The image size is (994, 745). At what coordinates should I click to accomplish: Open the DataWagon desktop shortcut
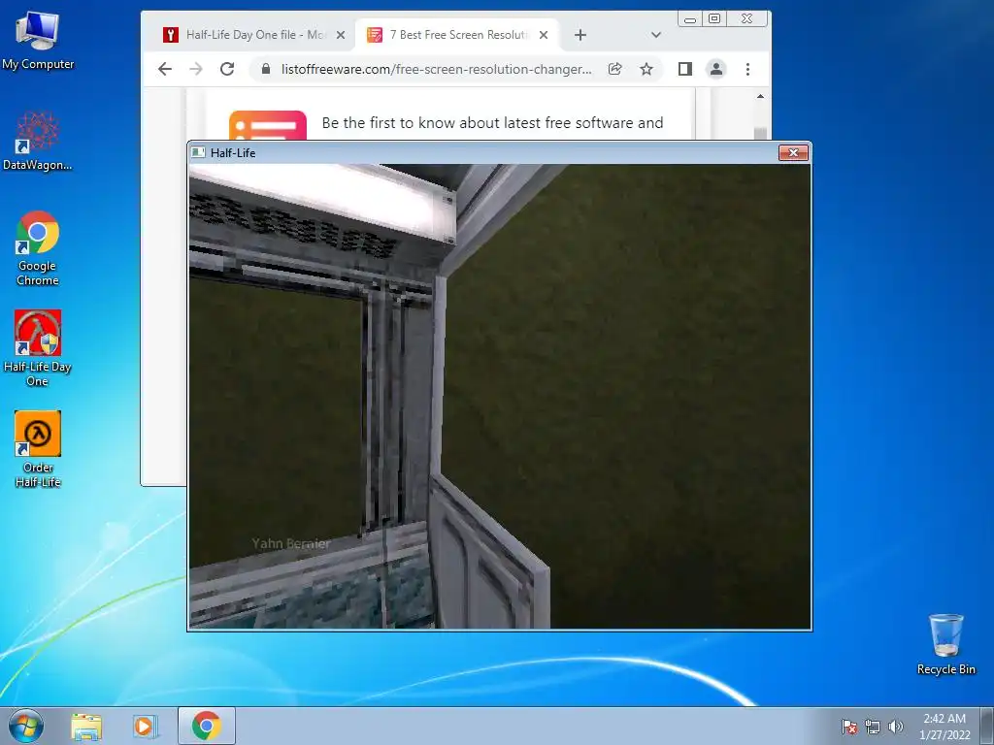[38, 141]
